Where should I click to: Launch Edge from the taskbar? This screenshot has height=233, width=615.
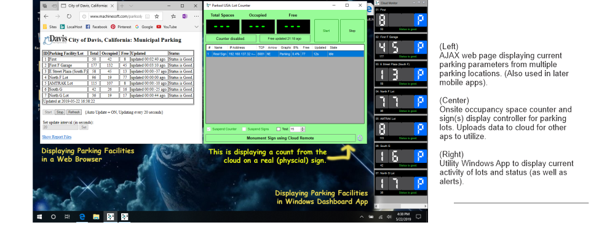[x=82, y=216]
